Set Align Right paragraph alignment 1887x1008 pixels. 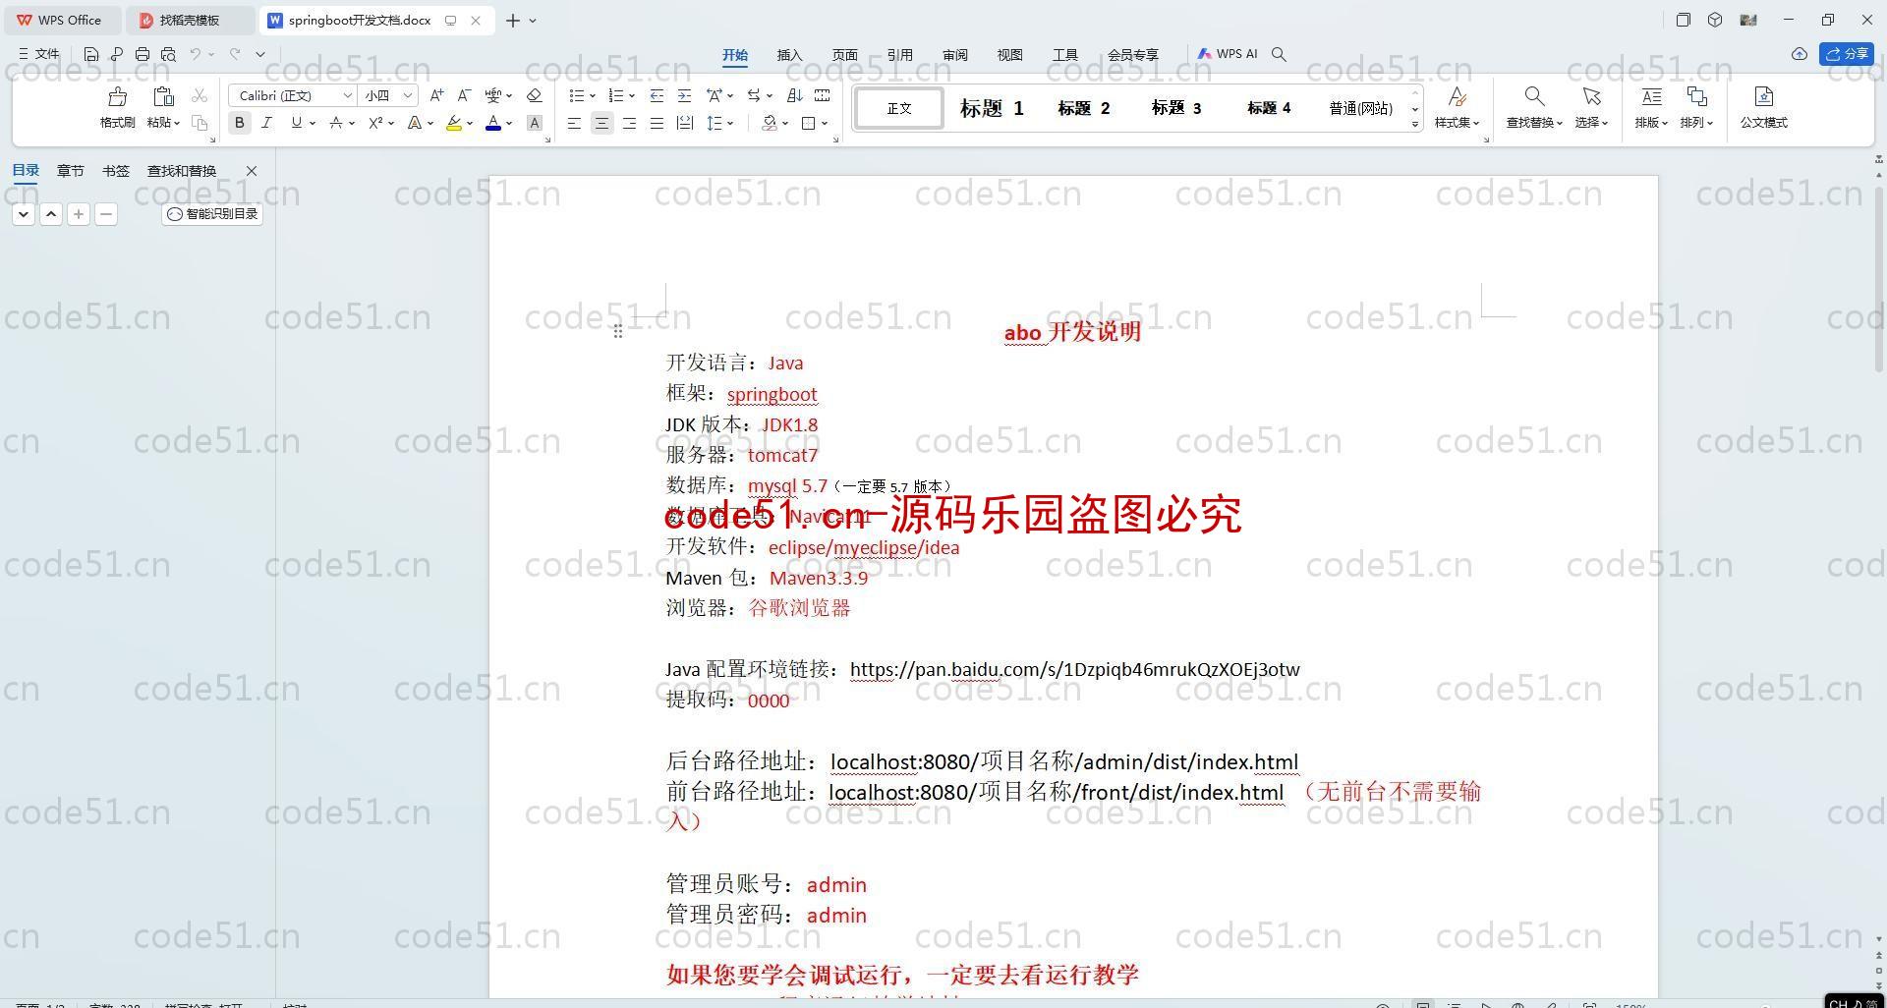[x=629, y=123]
